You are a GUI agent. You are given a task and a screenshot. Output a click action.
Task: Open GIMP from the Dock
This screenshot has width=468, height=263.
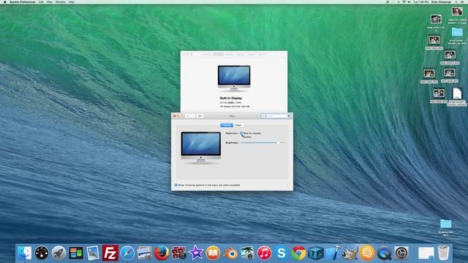[x=350, y=253]
